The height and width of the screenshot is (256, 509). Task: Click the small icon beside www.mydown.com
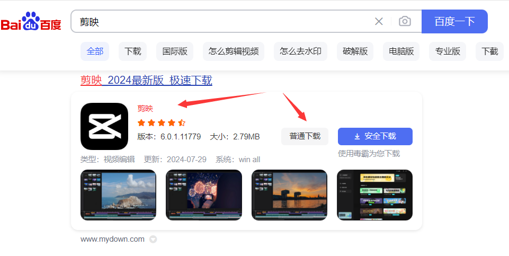[x=153, y=240]
